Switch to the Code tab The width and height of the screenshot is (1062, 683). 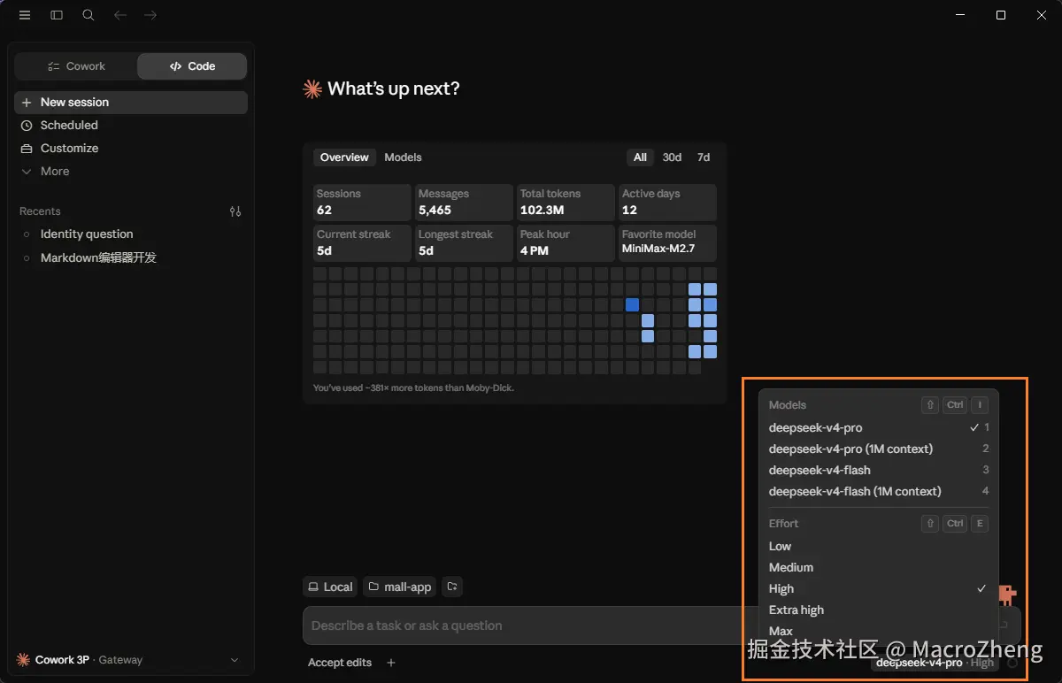[x=192, y=66]
